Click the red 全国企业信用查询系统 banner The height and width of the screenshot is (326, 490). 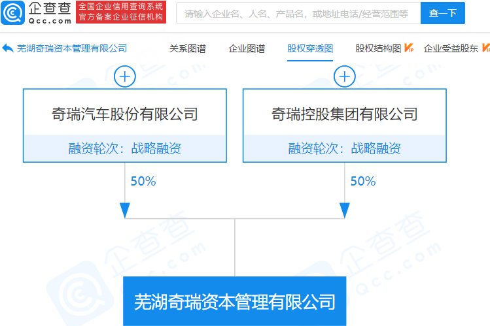click(x=121, y=12)
